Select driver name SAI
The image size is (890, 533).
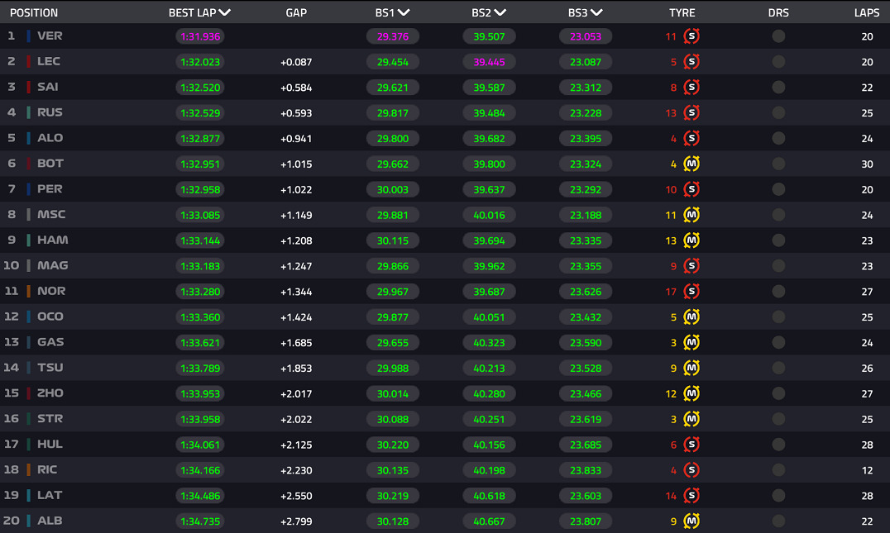pos(48,87)
